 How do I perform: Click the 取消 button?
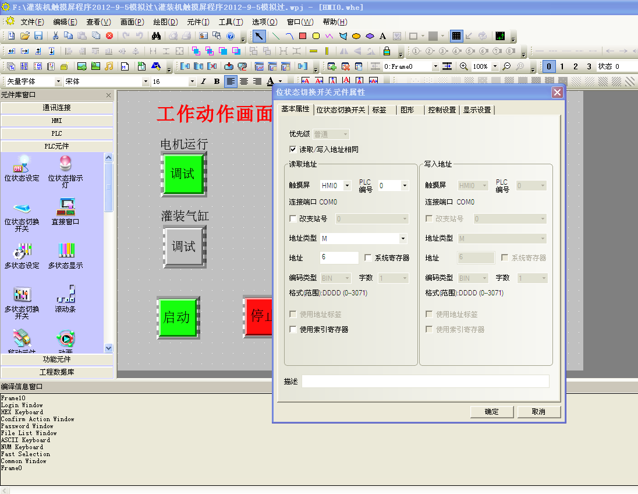[x=538, y=412]
